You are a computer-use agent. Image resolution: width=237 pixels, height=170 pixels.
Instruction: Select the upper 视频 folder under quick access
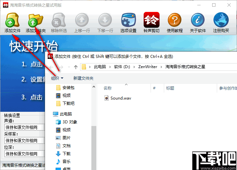(63, 95)
